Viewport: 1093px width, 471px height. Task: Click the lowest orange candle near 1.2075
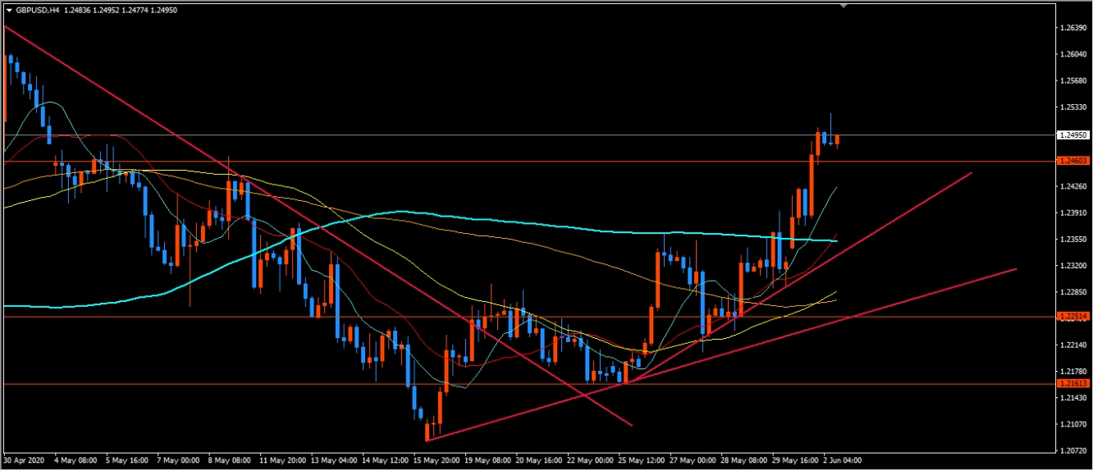click(x=428, y=431)
